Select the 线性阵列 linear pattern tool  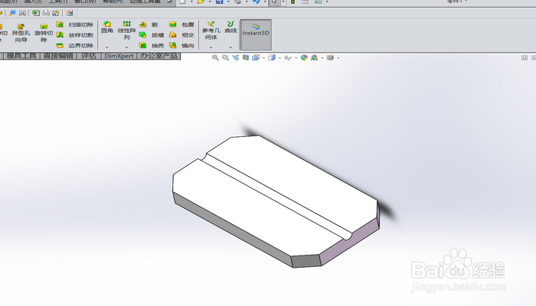point(127,30)
